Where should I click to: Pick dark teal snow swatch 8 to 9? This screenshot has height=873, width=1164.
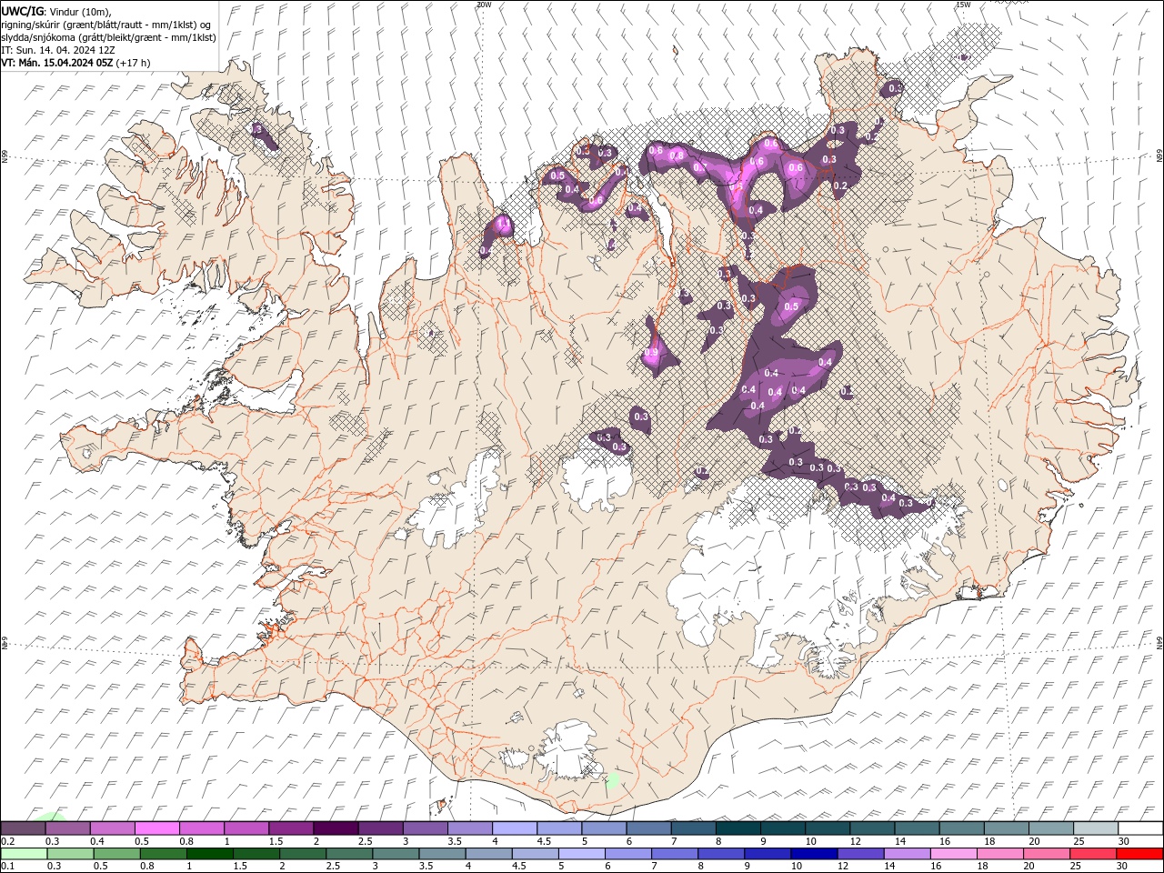coord(738,828)
